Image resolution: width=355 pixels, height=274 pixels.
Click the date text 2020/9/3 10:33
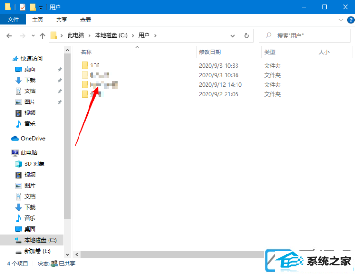218,65
